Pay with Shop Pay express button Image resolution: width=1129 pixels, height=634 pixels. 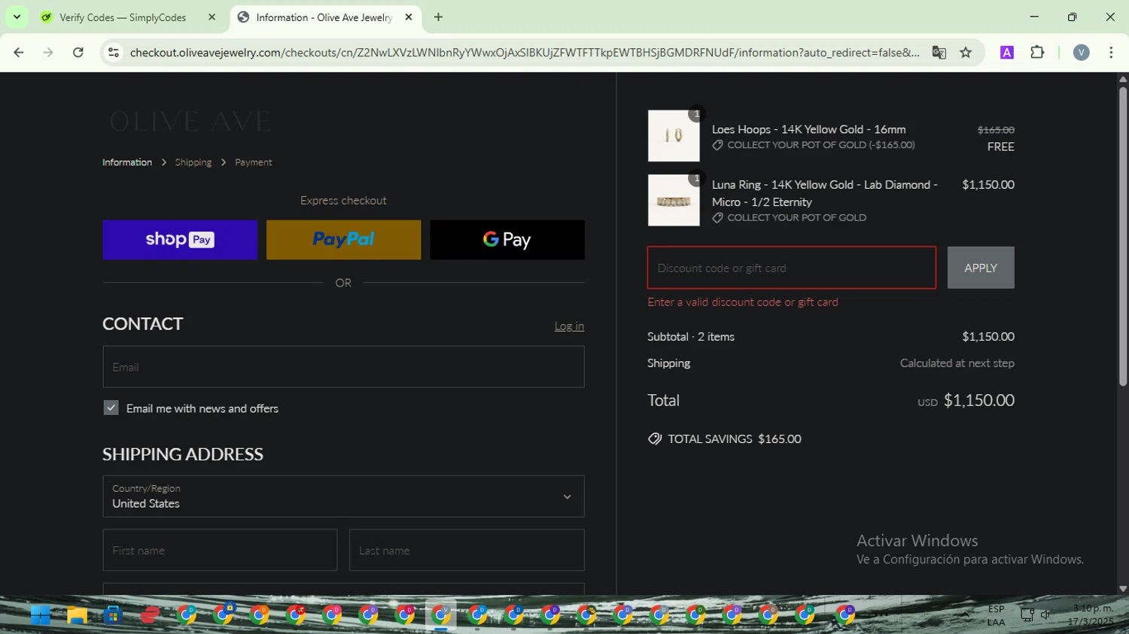[180, 240]
